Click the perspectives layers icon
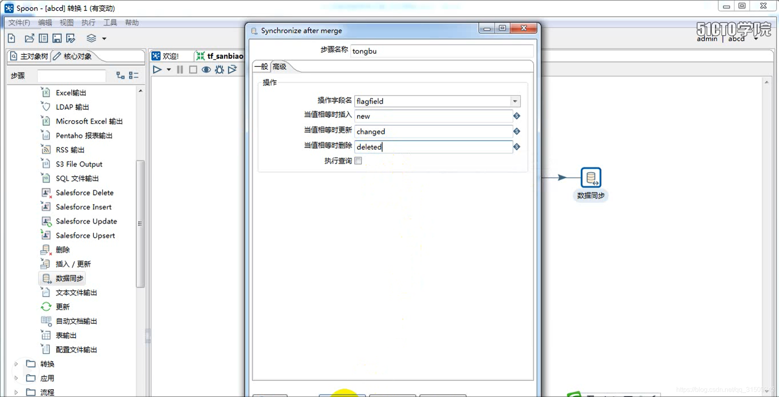 [91, 38]
